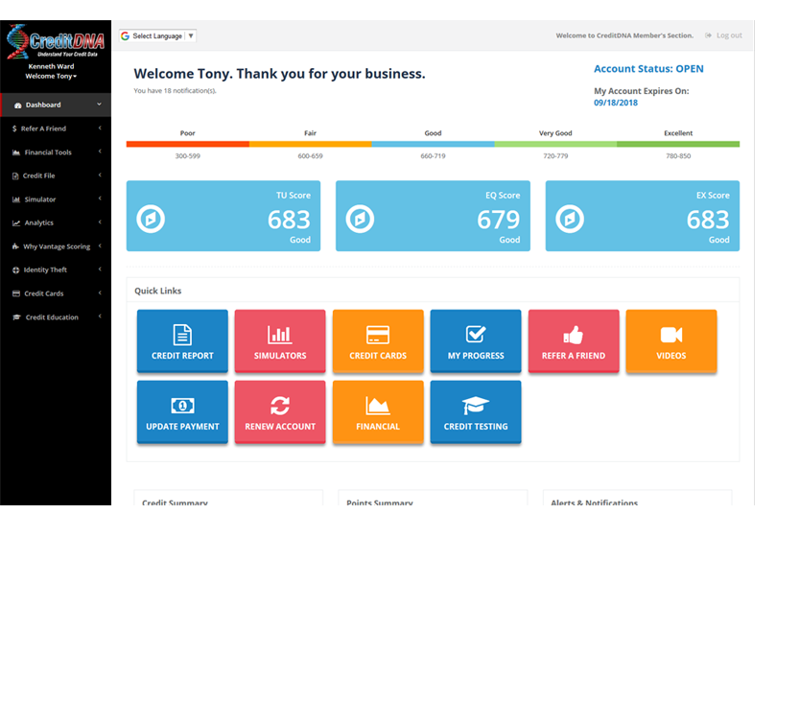Open the Credit Testing quick link tile
The width and height of the screenshot is (799, 701).
click(x=476, y=411)
